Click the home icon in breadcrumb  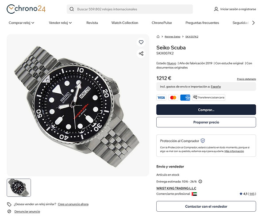(158, 37)
